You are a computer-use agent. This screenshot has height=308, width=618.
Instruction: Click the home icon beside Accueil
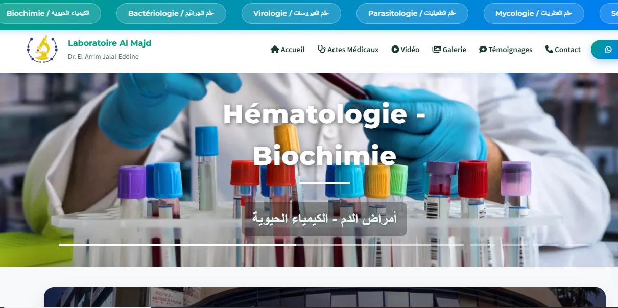275,50
